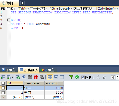Click the (Auto) id cell in new row
Viewport: 119px width, 106px height.
[x=15, y=97]
